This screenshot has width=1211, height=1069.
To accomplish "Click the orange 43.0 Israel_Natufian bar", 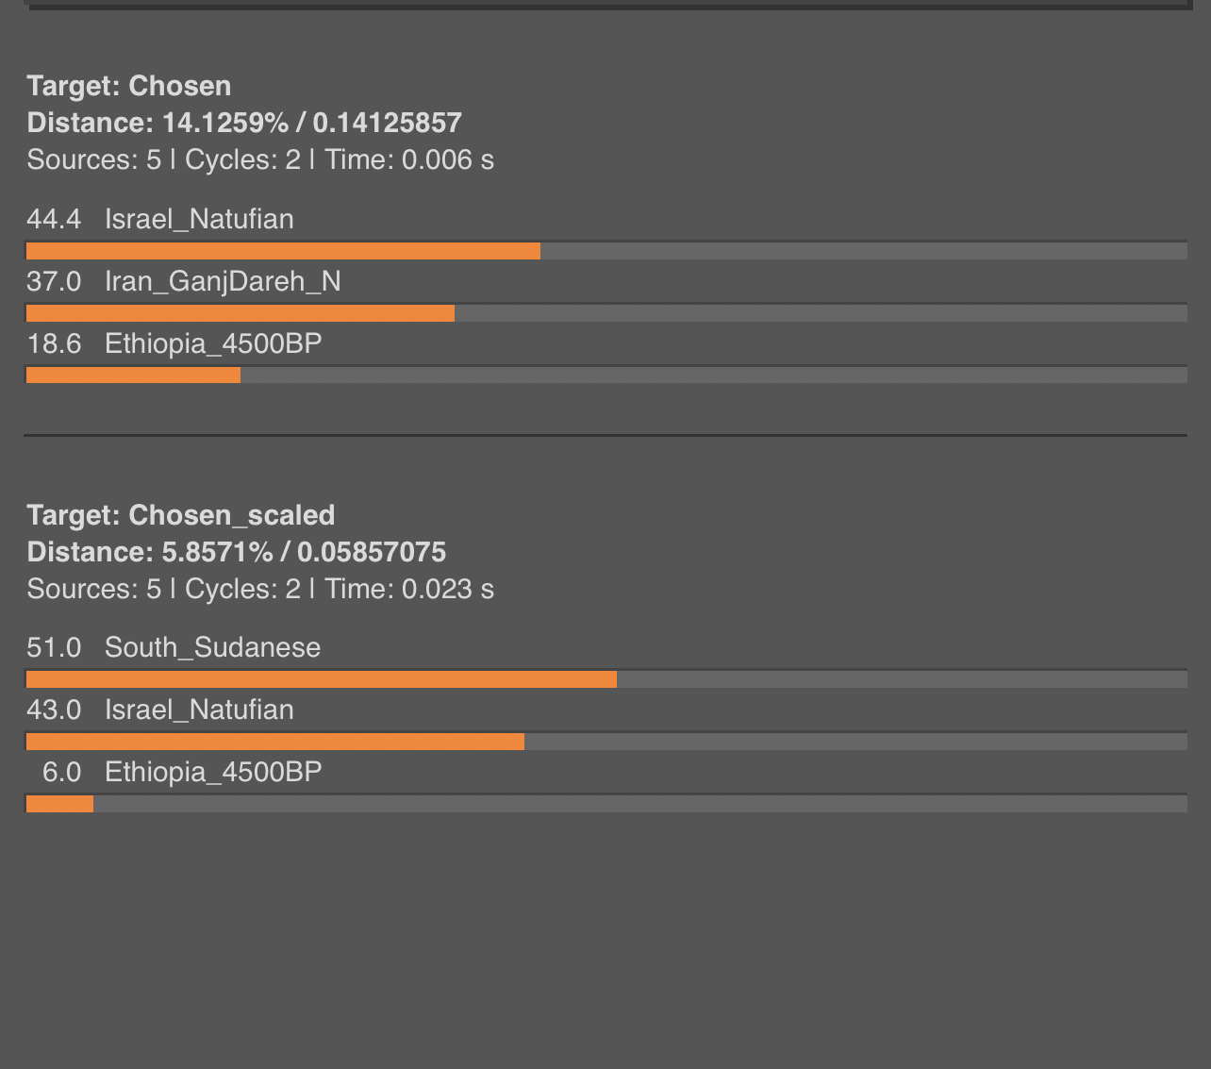I will (x=275, y=742).
